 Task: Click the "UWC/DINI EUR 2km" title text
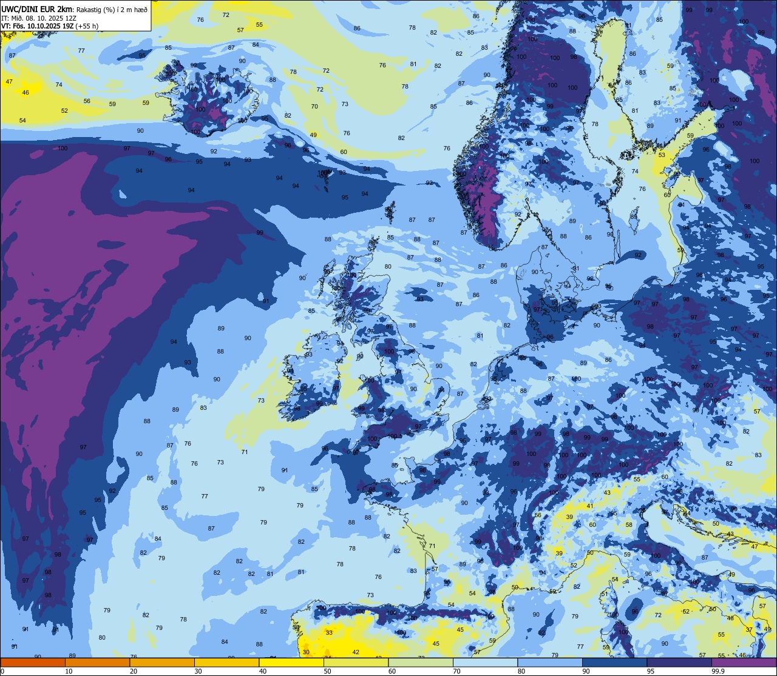(x=36, y=9)
